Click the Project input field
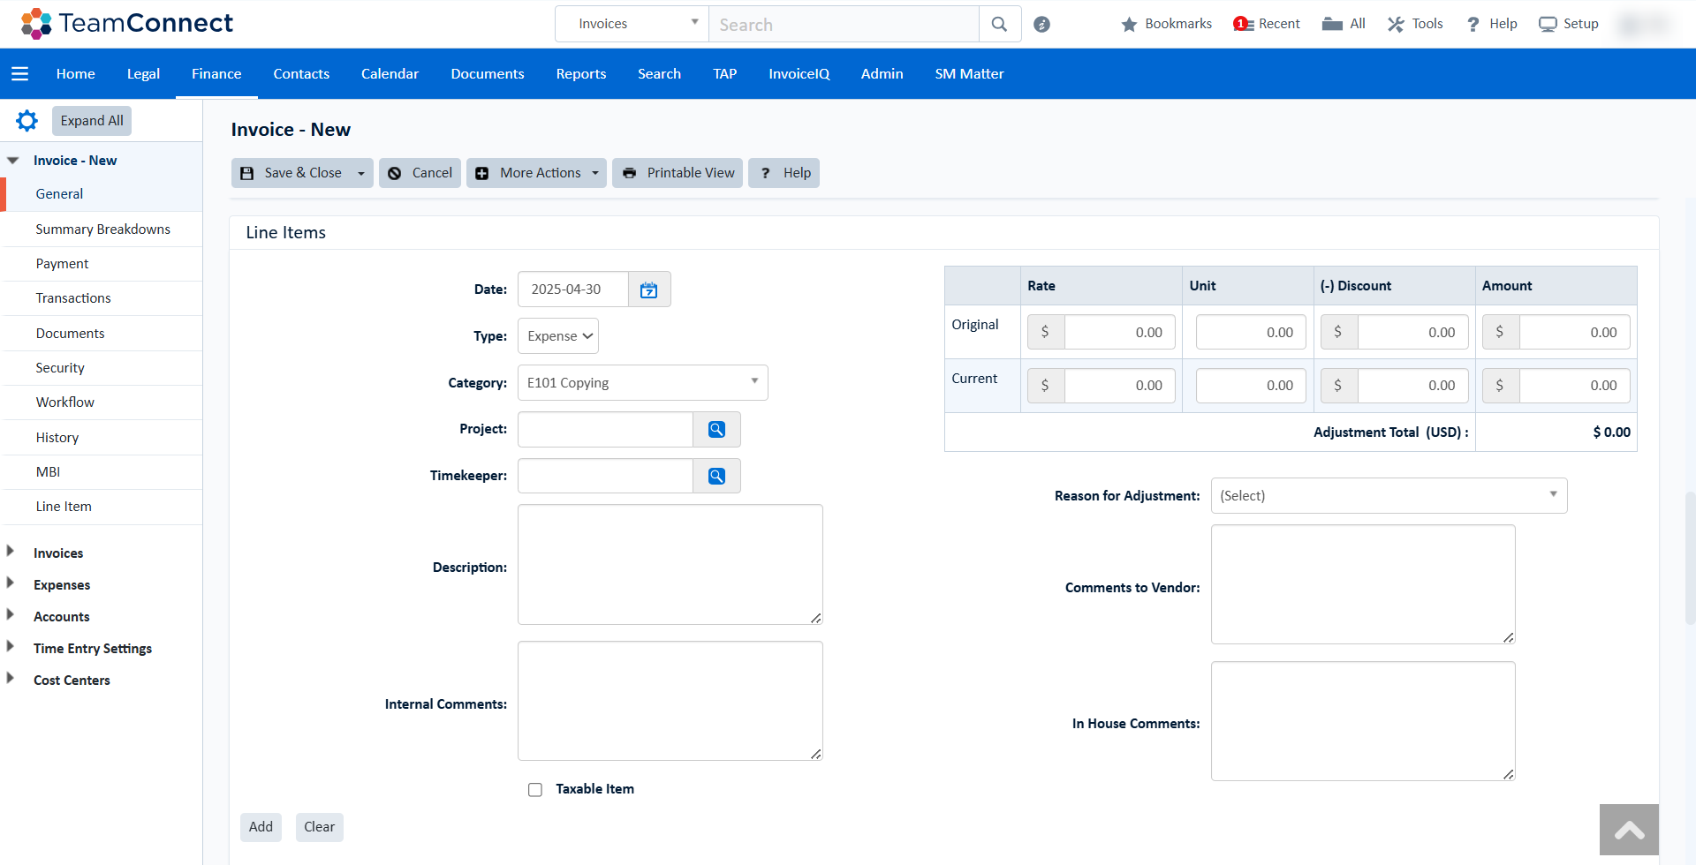Viewport: 1696px width, 865px height. [x=606, y=429]
